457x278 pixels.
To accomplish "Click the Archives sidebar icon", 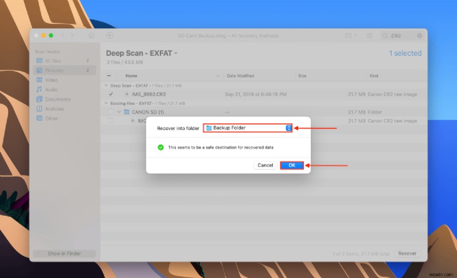I will [x=39, y=108].
